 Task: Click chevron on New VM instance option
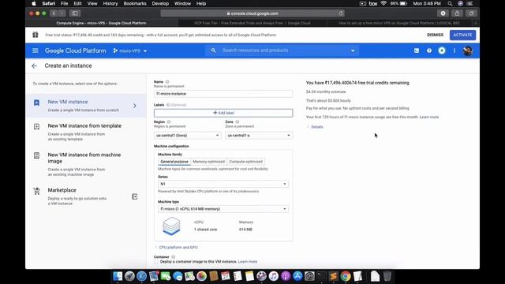tap(135, 106)
